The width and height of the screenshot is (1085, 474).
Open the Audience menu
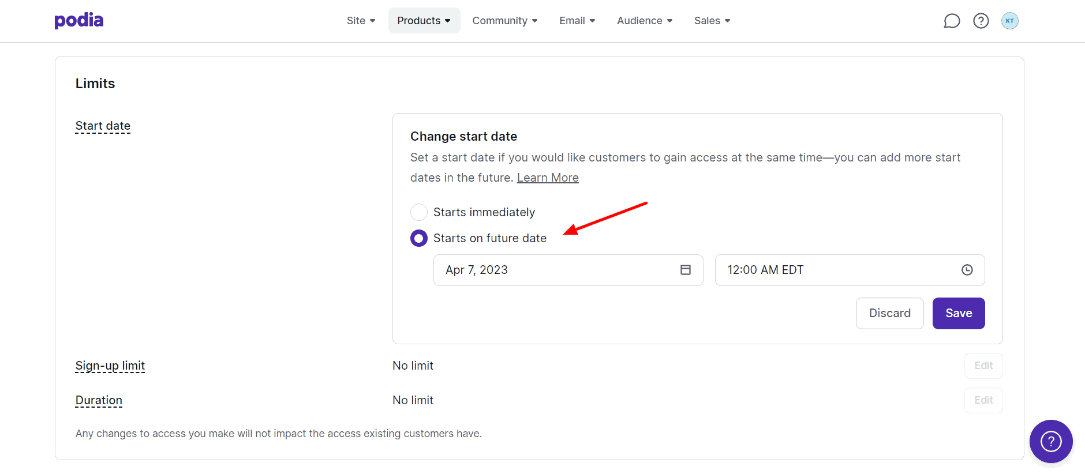[644, 21]
